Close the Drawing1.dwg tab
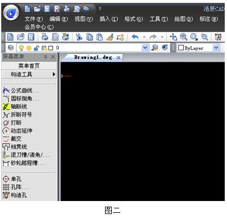 [119, 58]
